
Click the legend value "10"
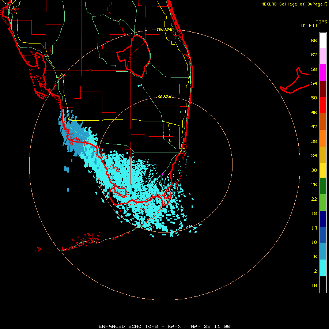314,242
